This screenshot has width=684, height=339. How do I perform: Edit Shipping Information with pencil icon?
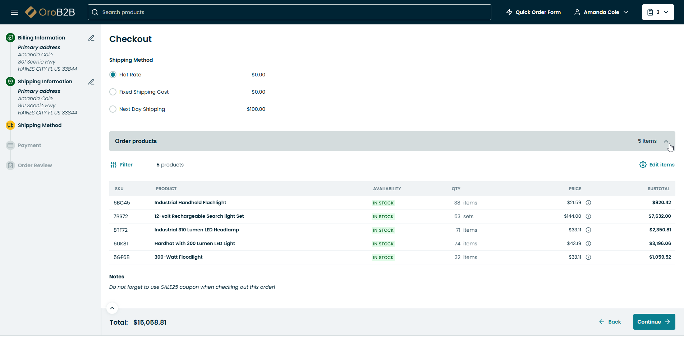point(91,82)
